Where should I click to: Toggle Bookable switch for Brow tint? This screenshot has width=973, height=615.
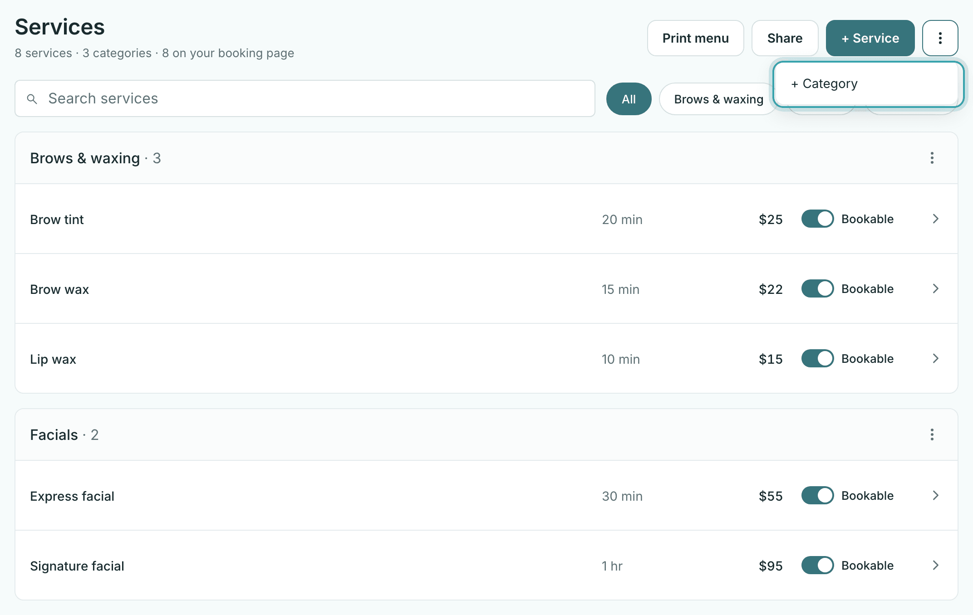click(x=817, y=219)
